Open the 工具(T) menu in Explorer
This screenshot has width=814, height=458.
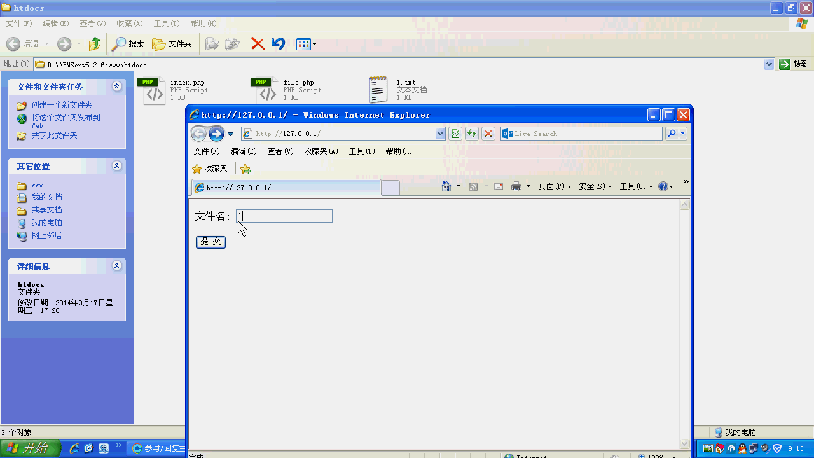[x=166, y=23]
